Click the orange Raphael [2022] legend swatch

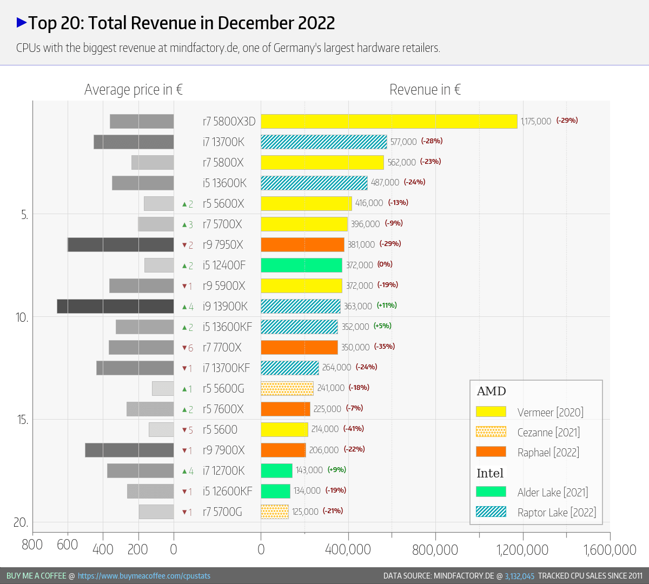pos(491,452)
